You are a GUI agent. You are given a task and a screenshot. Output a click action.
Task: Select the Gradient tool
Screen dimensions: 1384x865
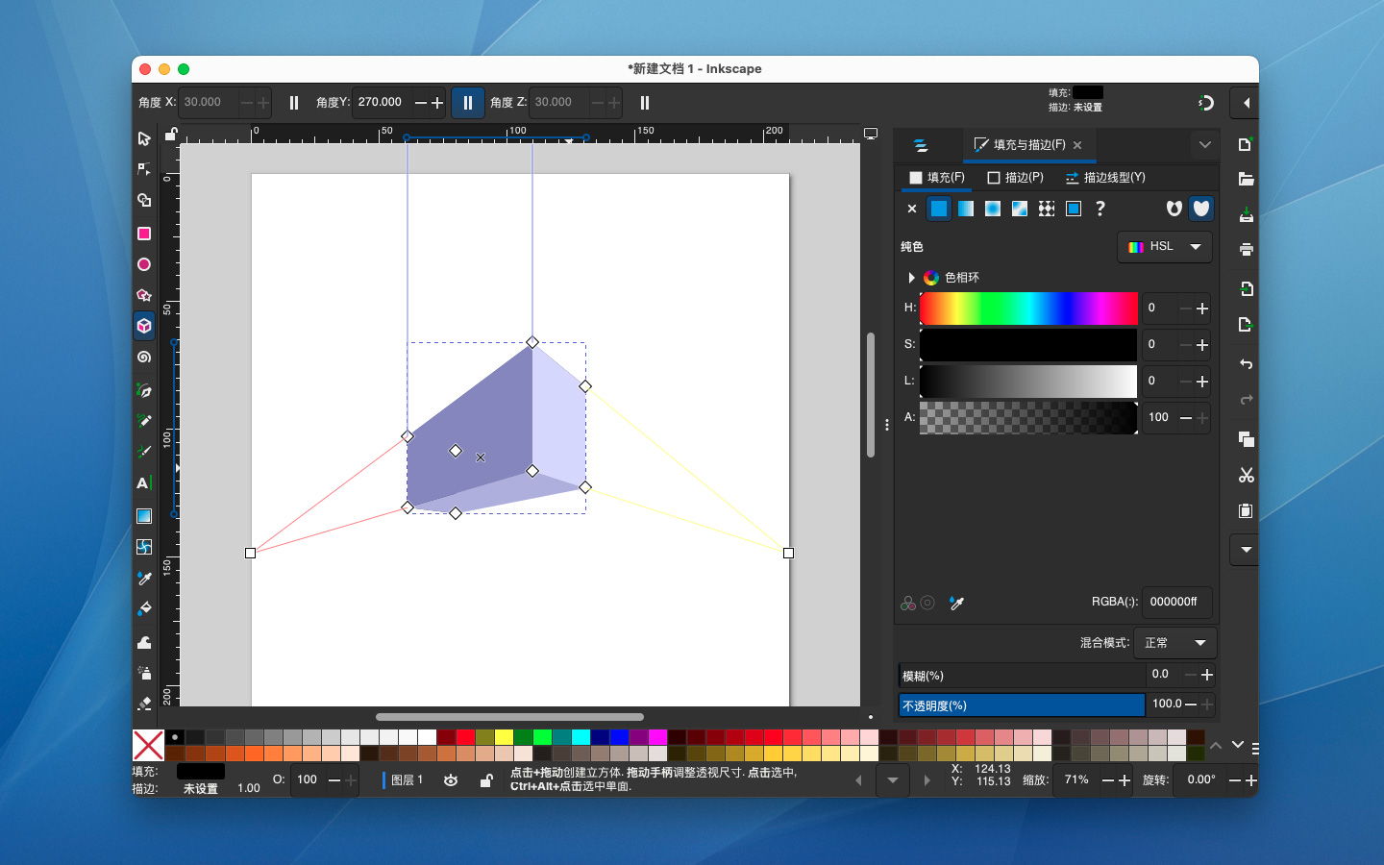click(144, 516)
